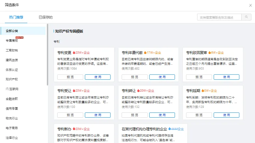Image resolution: width=255 pixels, height=143 pixels.
Task: Switch to the 热门推荐 tab
Action: (16, 17)
